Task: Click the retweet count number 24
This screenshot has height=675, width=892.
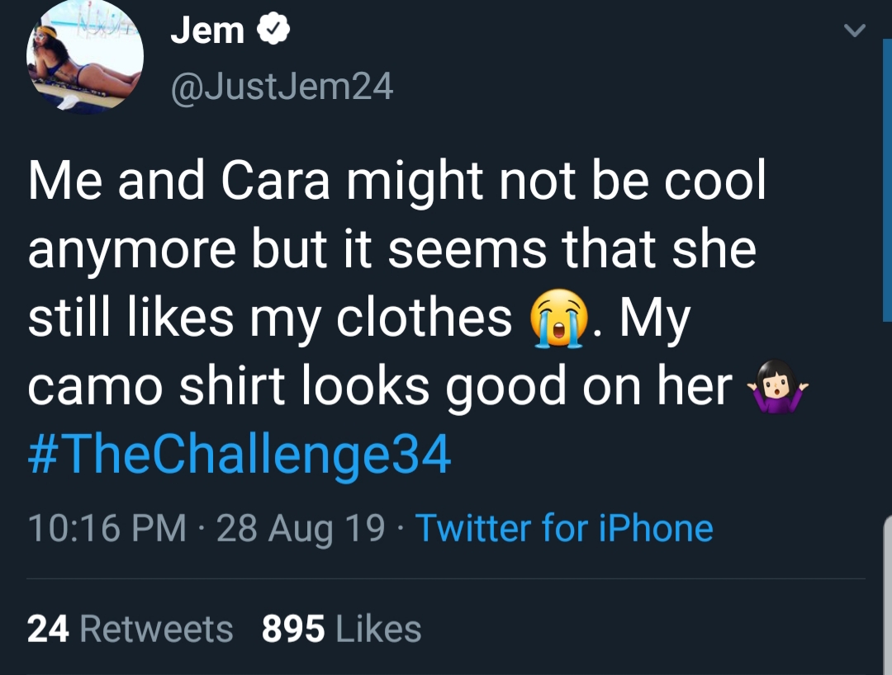Action: [49, 629]
